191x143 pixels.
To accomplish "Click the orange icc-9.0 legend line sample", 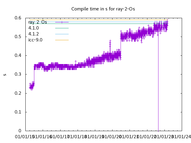I will click(x=62, y=40).
